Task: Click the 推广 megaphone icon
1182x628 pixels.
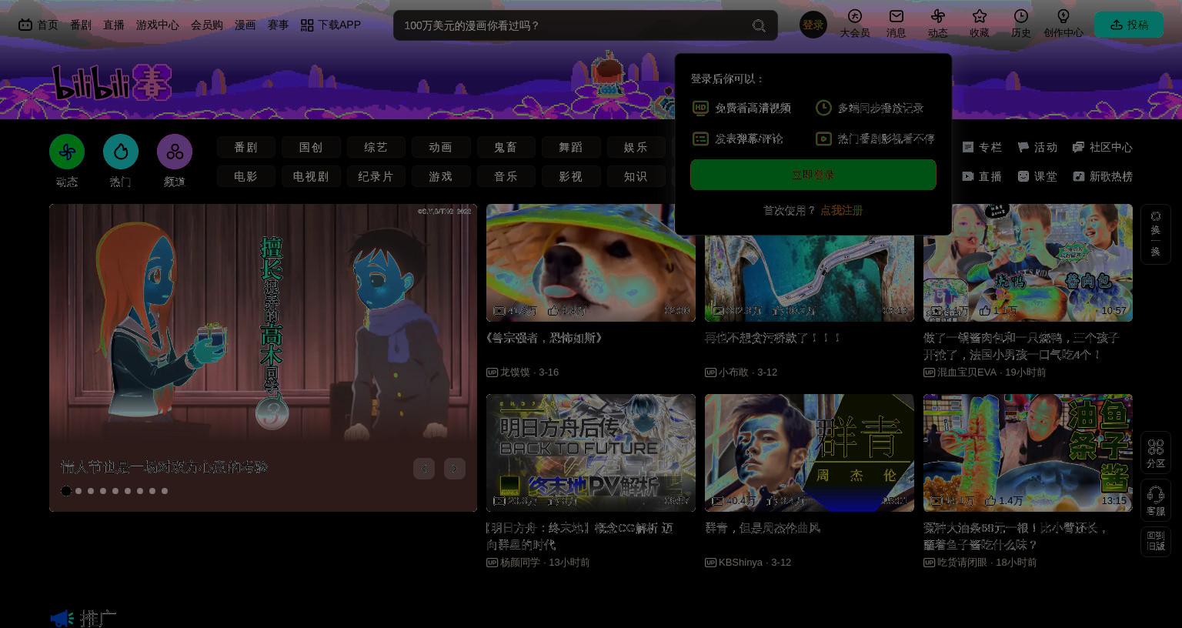Action: (62, 618)
